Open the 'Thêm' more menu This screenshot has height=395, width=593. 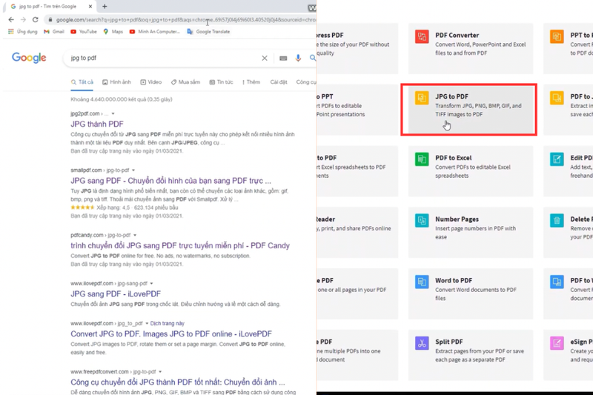click(x=251, y=82)
